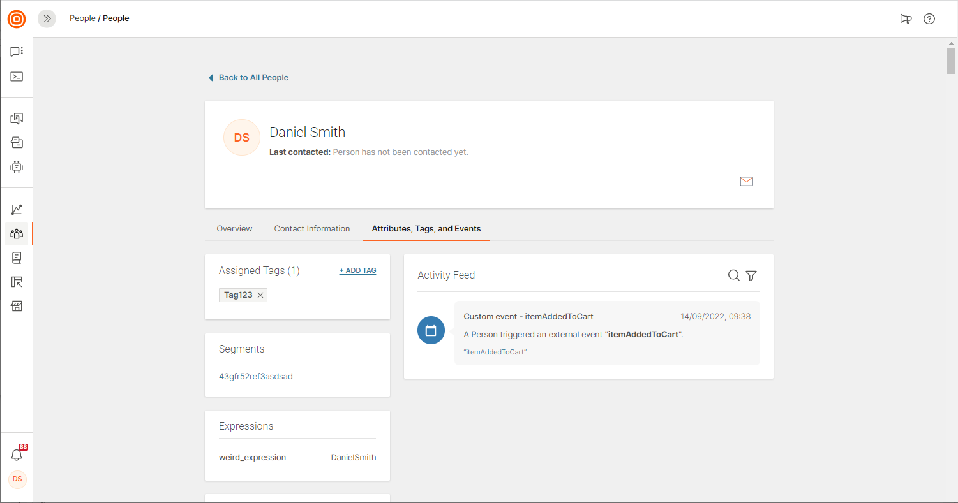The height and width of the screenshot is (503, 958).
Task: Open the bot icon in sidebar
Action: 17,167
